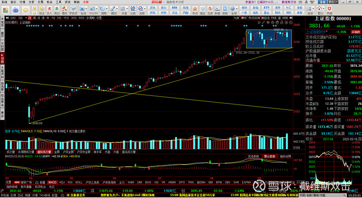Image resolution: width=362 pixels, height=198 pixels.
Task: Click the chart zoom-in plus icon
Action: (x=286, y=23)
